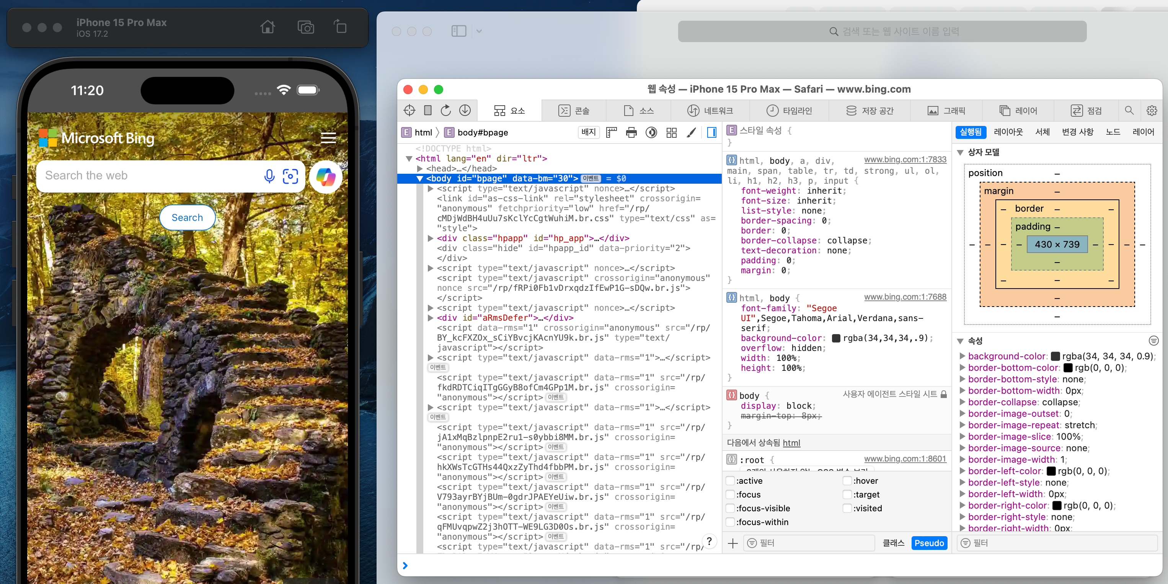Open Copilot from the Bing colorful icon
1168x584 pixels.
(326, 176)
